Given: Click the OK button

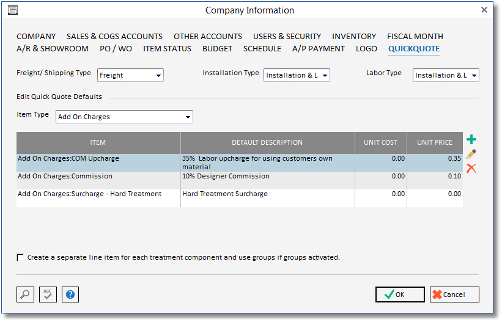Looking at the screenshot, I should click(400, 295).
